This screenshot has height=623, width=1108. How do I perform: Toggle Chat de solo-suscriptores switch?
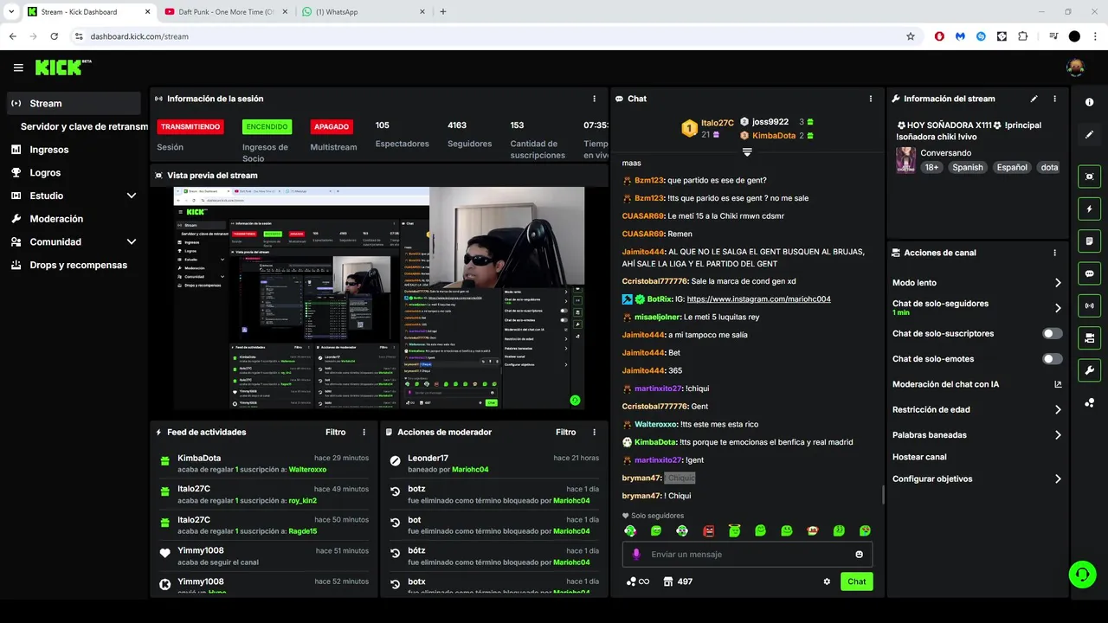[x=1053, y=333]
